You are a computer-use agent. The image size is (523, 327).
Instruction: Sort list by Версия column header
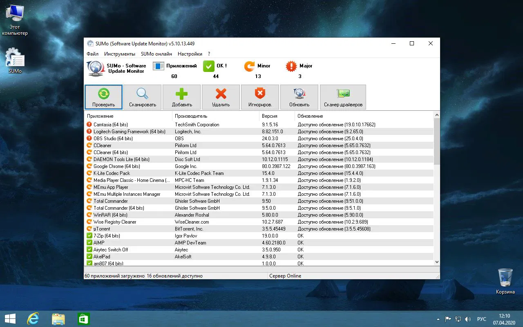[277, 116]
